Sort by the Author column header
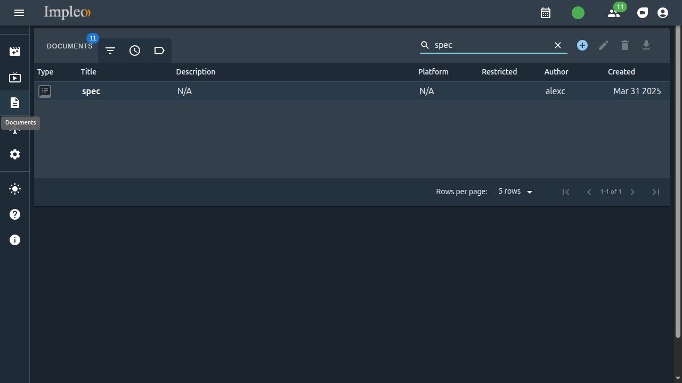 (x=556, y=72)
